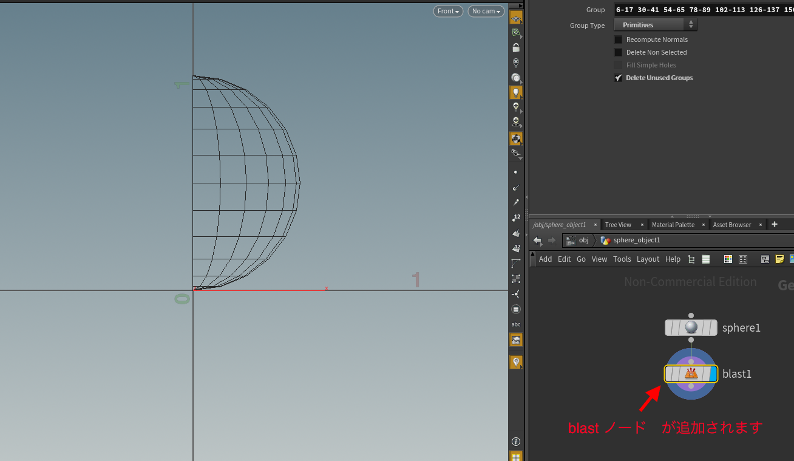Click the background image display icon

[515, 340]
